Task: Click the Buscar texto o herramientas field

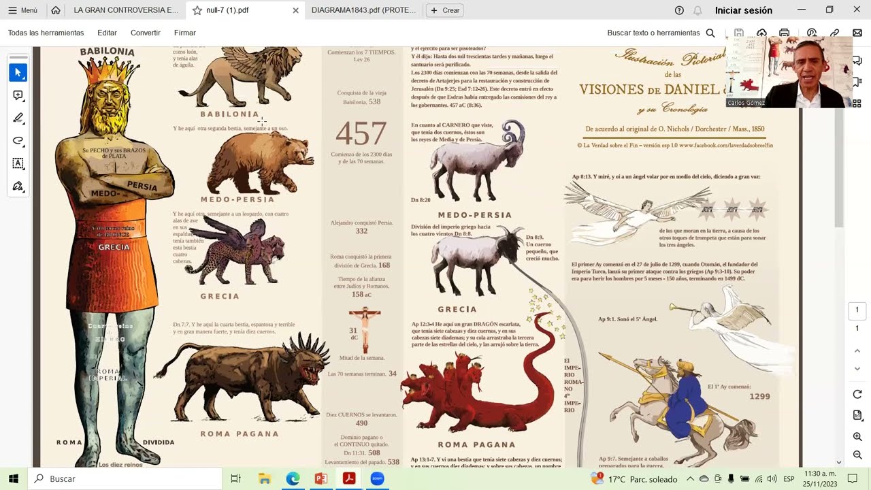Action: click(x=653, y=33)
